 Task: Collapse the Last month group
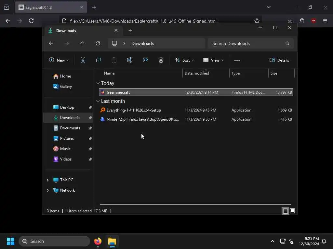click(98, 101)
